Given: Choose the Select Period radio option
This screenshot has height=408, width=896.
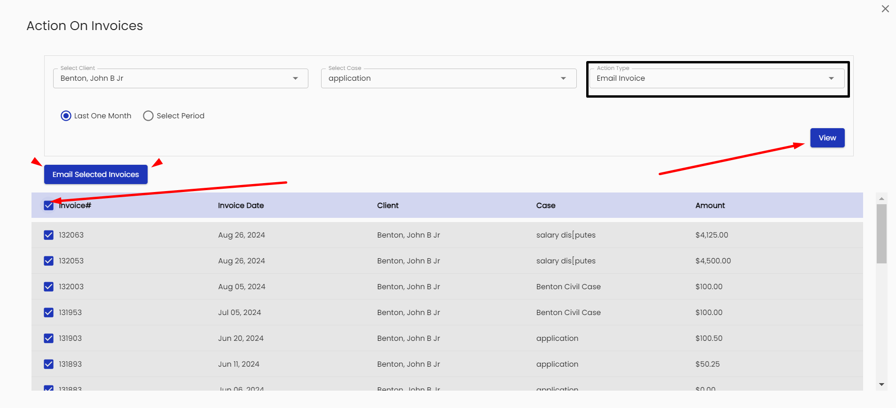Looking at the screenshot, I should click(x=149, y=116).
